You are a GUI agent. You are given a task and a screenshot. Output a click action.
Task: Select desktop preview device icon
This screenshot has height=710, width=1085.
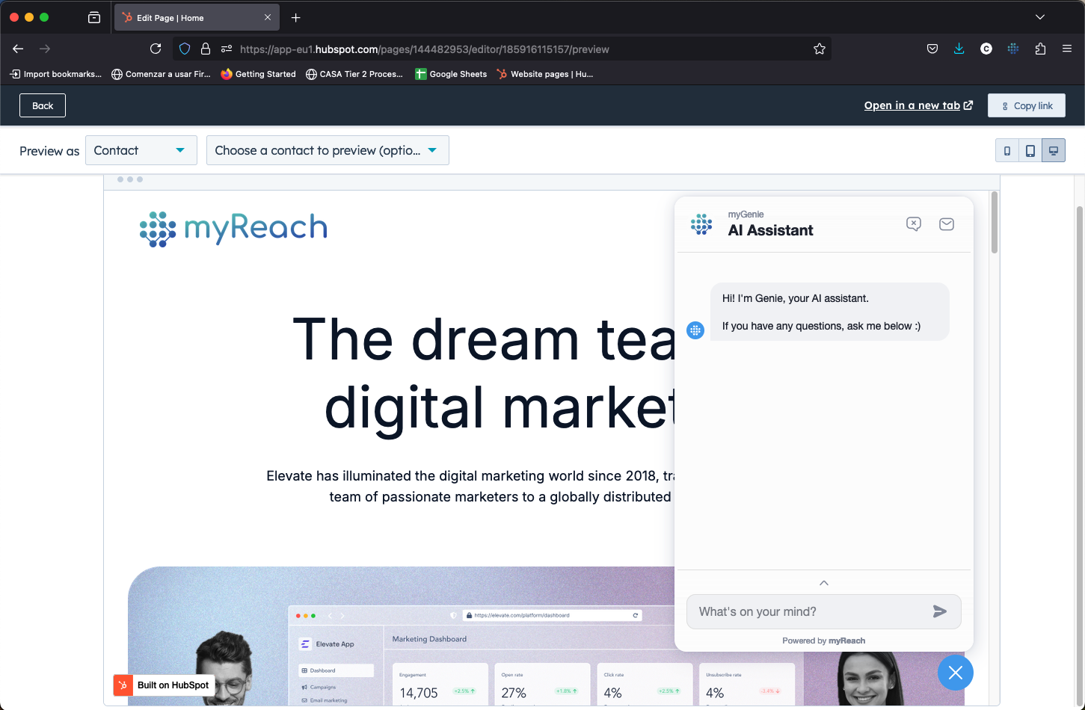pyautogui.click(x=1053, y=151)
